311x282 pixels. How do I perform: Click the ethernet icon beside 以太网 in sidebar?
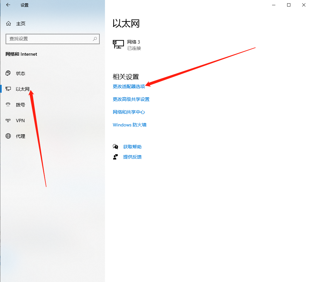pos(8,89)
